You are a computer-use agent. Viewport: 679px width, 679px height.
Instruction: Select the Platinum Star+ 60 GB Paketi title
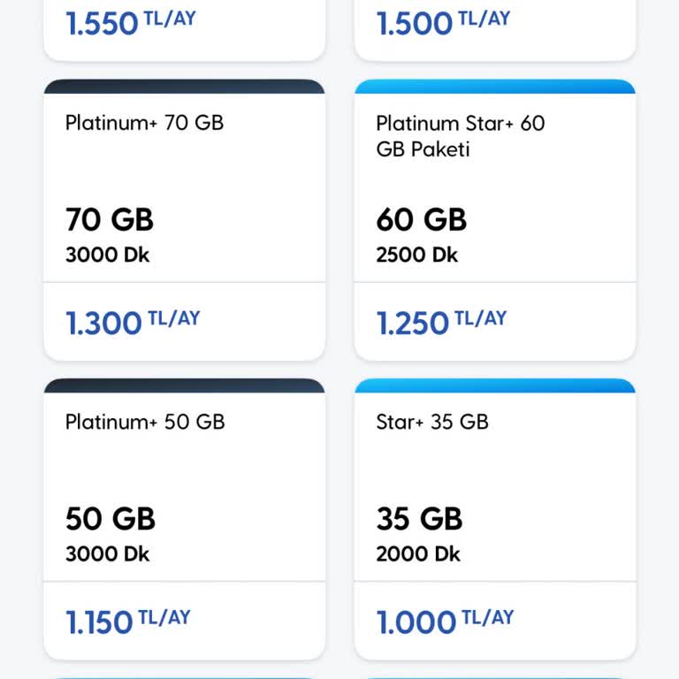coord(460,136)
